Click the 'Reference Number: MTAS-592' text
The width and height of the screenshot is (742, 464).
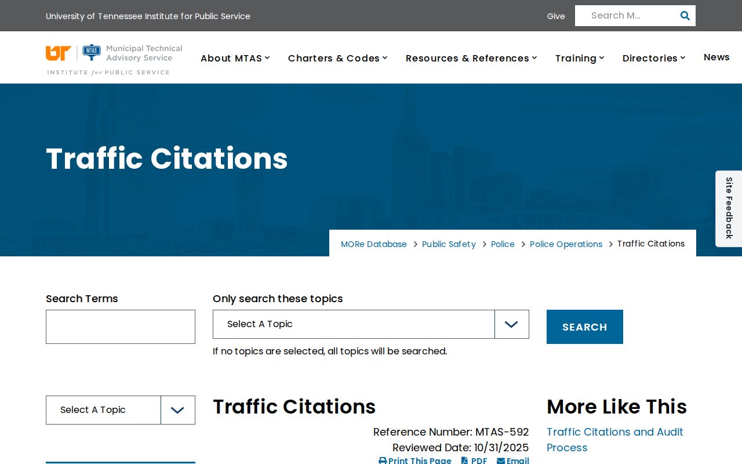tap(451, 432)
